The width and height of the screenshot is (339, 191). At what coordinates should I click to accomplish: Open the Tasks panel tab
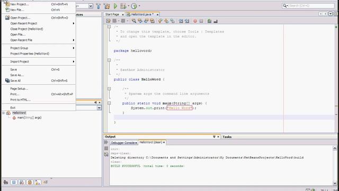pos(227,137)
